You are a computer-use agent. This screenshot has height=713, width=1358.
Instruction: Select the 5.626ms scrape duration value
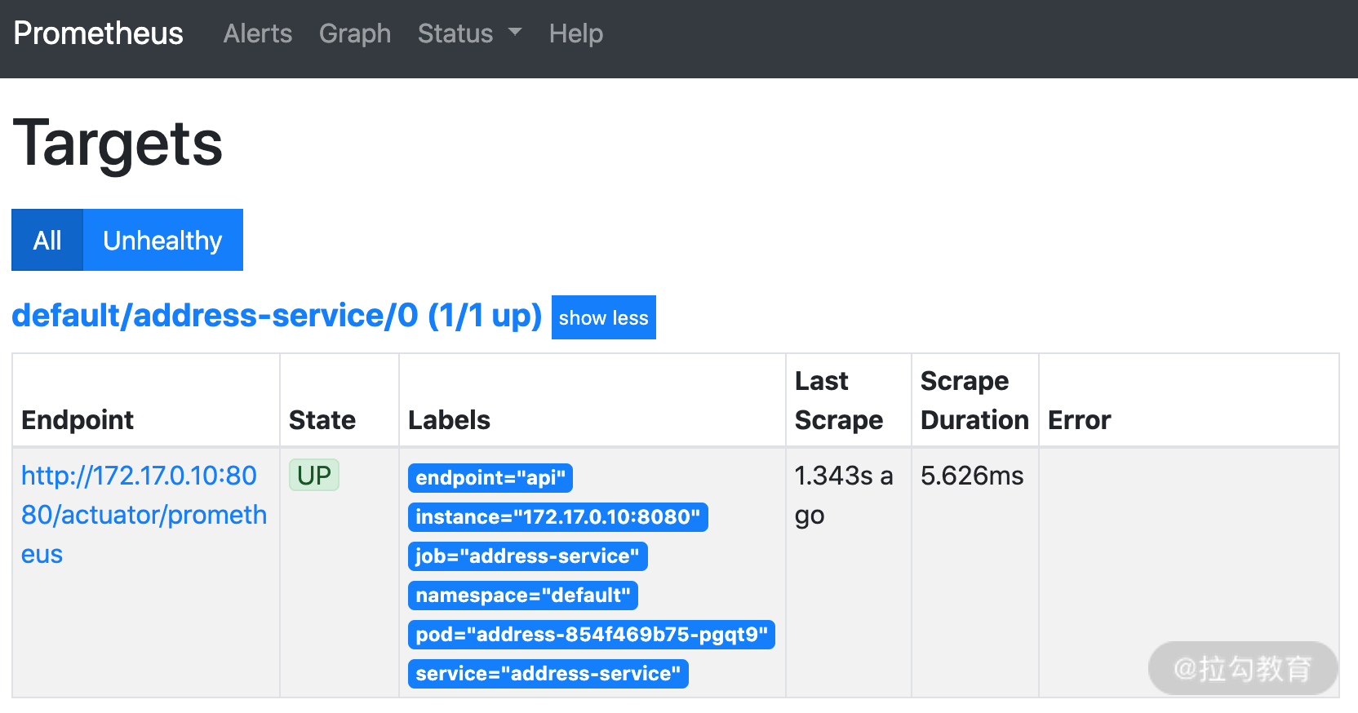click(x=972, y=476)
